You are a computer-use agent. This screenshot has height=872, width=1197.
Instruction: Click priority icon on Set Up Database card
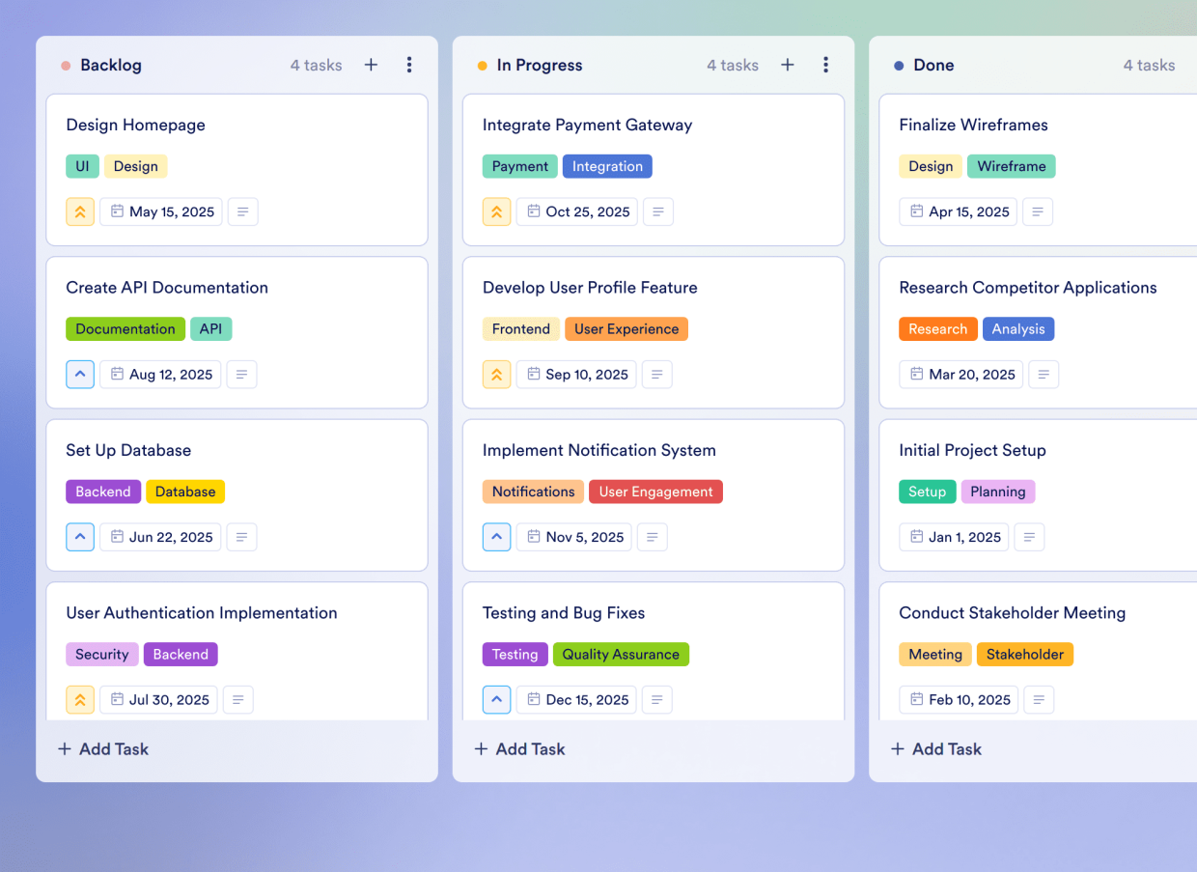[80, 537]
